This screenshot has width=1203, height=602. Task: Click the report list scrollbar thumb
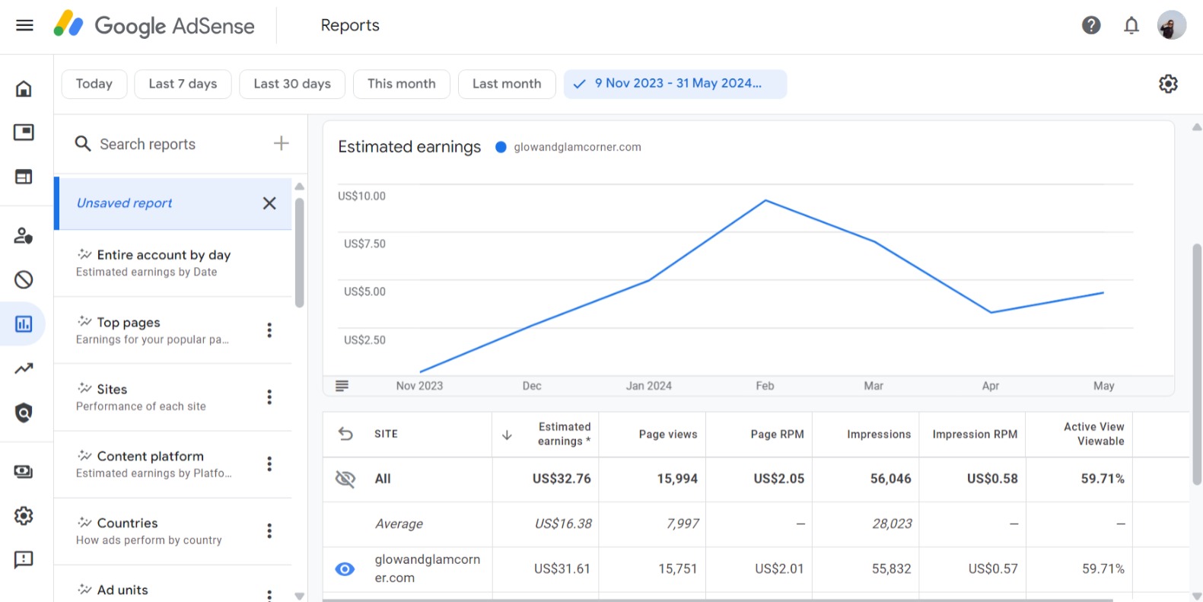pyautogui.click(x=299, y=253)
